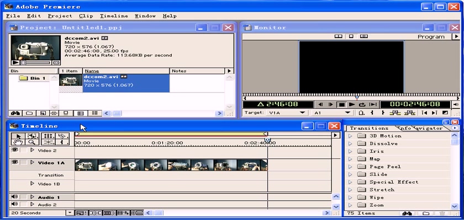Select the Rolling Edit tool in Timeline
Screen dimensions: 464x220
tap(48, 136)
